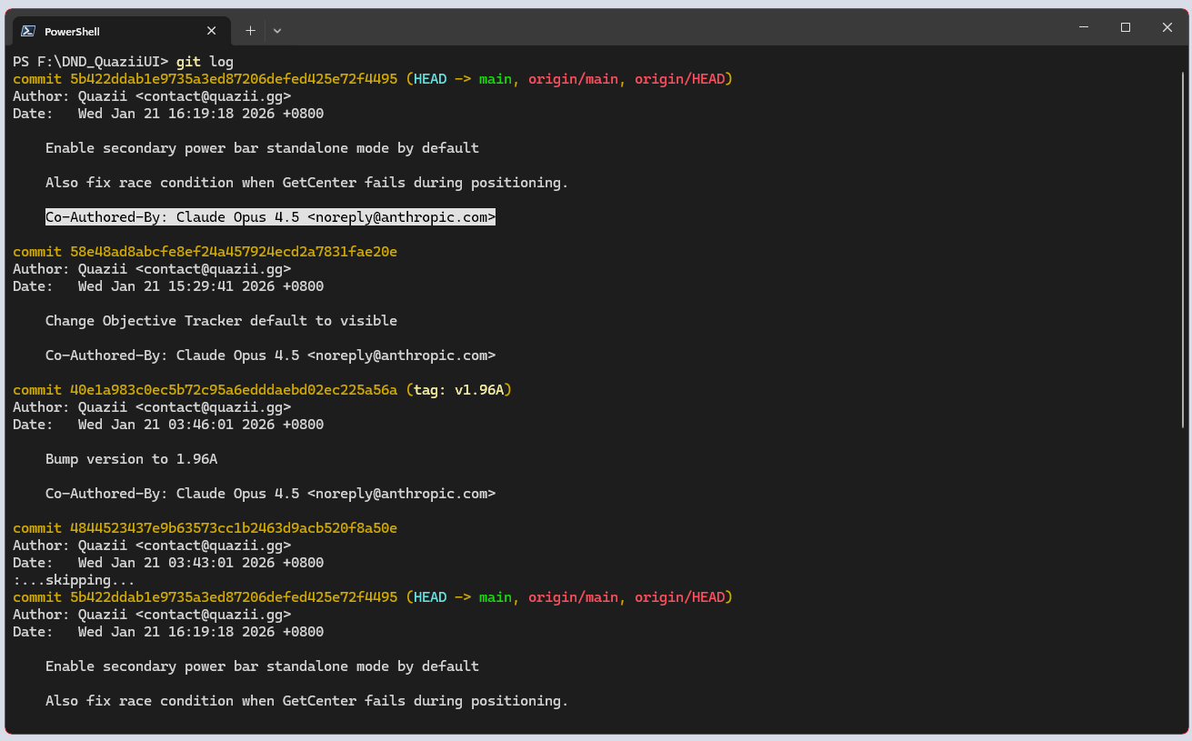Expand the new tab profile dropdown
The height and width of the screenshot is (741, 1192).
[277, 31]
